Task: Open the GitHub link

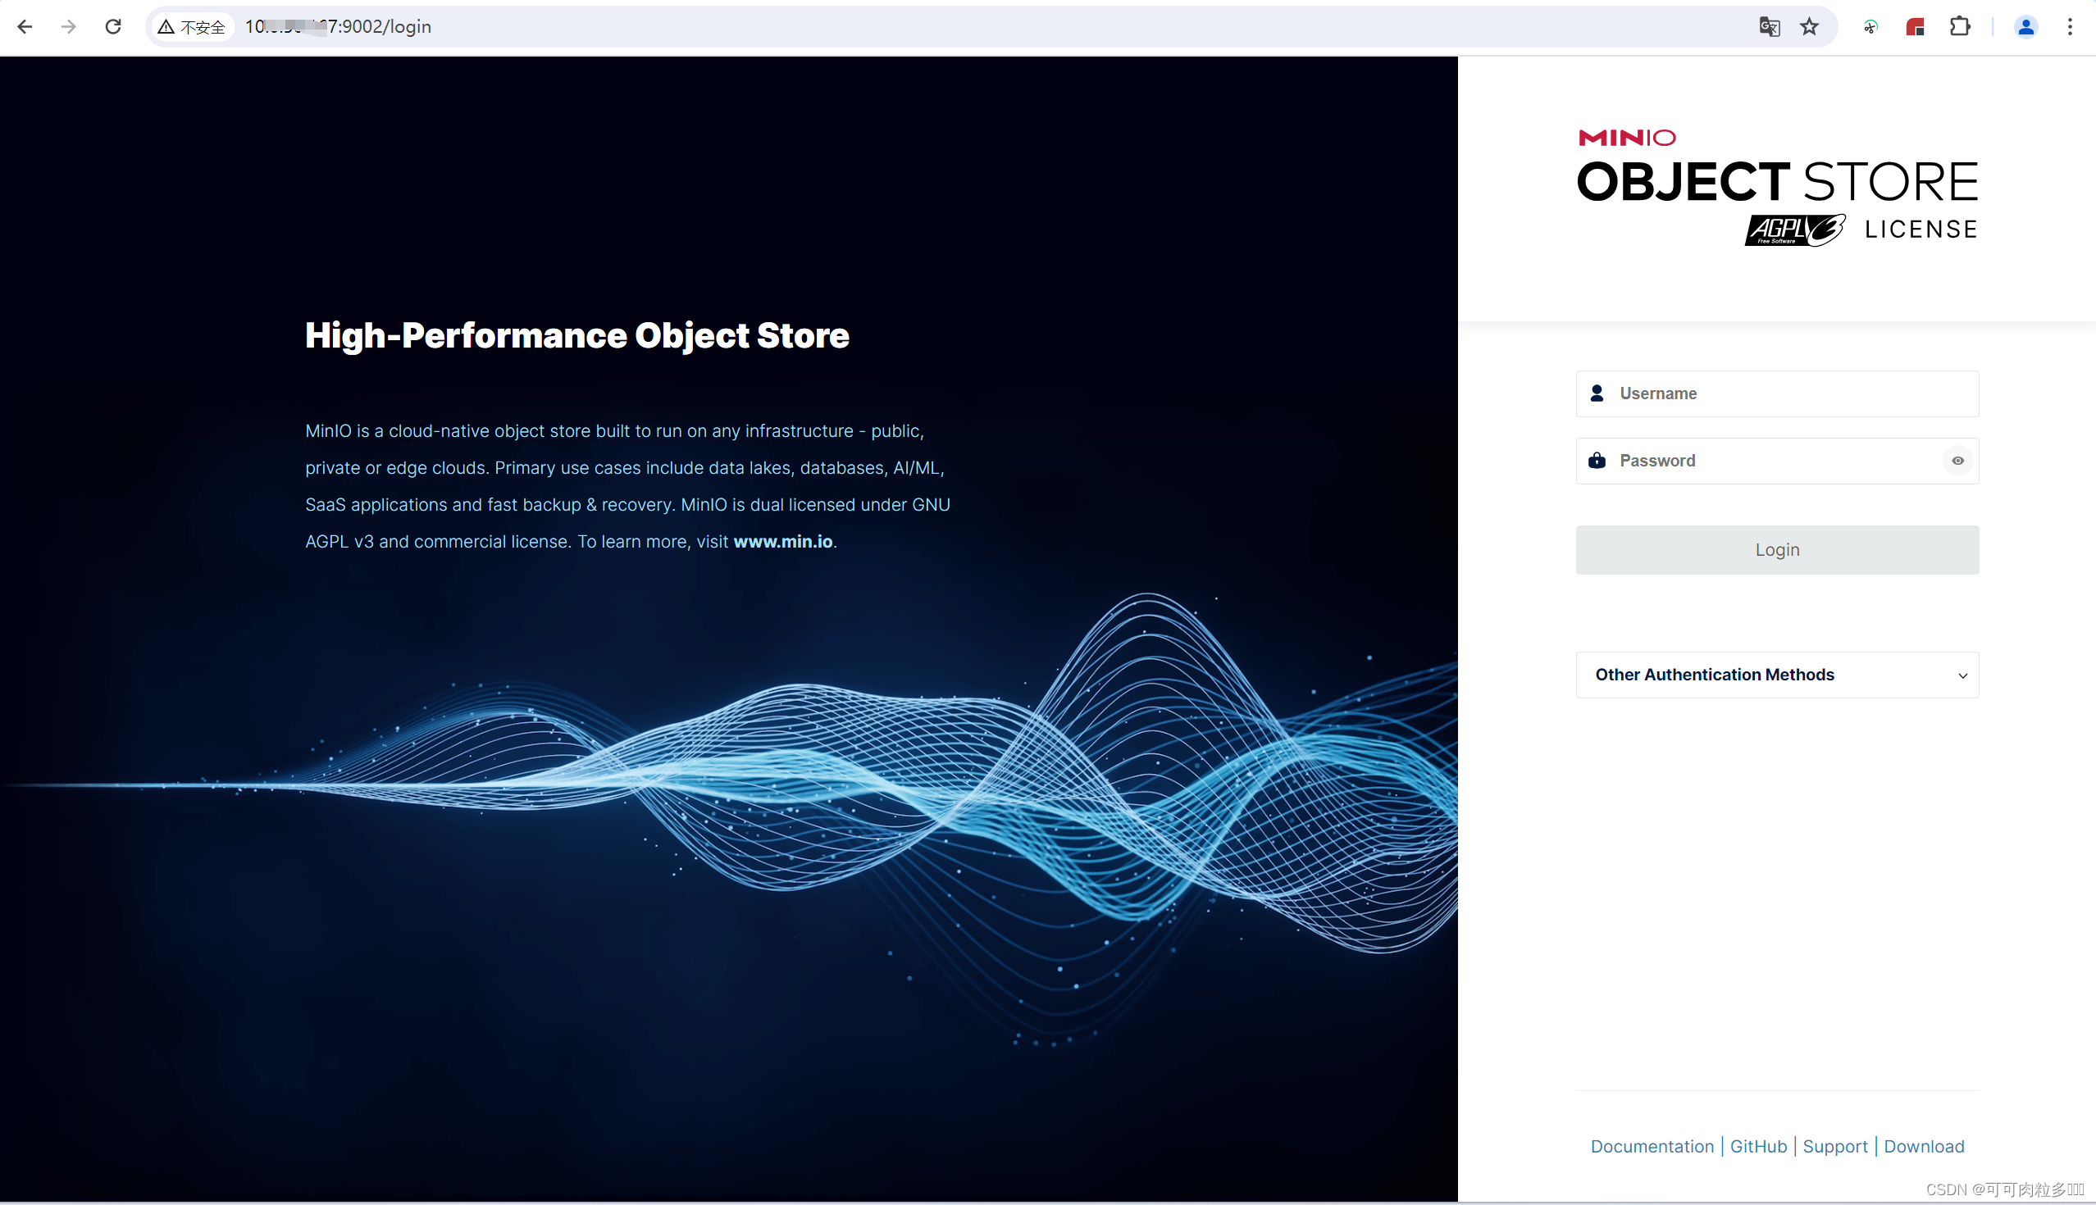Action: [1758, 1146]
